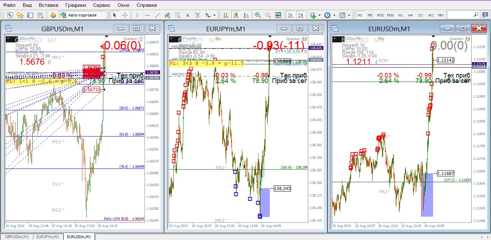Toggle chart auto-scroll

coord(291,15)
